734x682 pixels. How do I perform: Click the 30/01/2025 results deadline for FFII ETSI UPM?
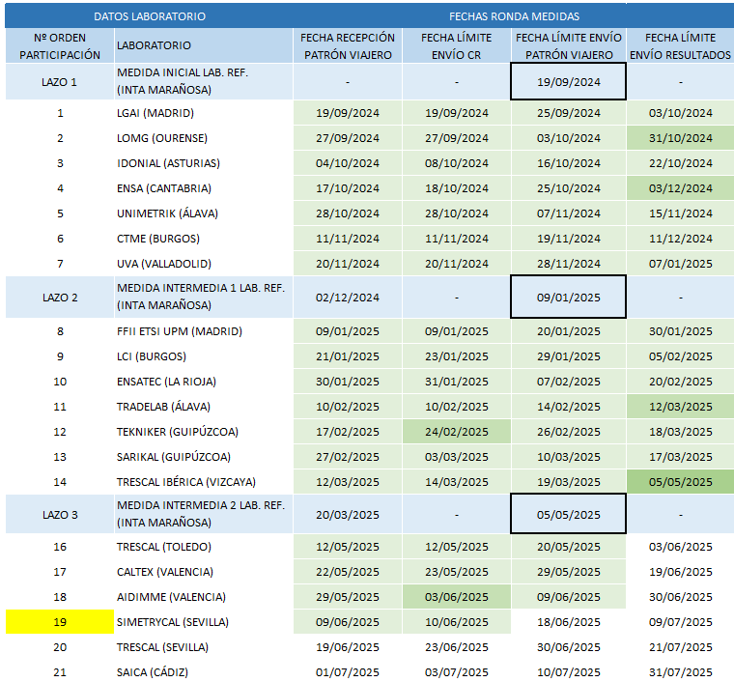pyautogui.click(x=680, y=331)
